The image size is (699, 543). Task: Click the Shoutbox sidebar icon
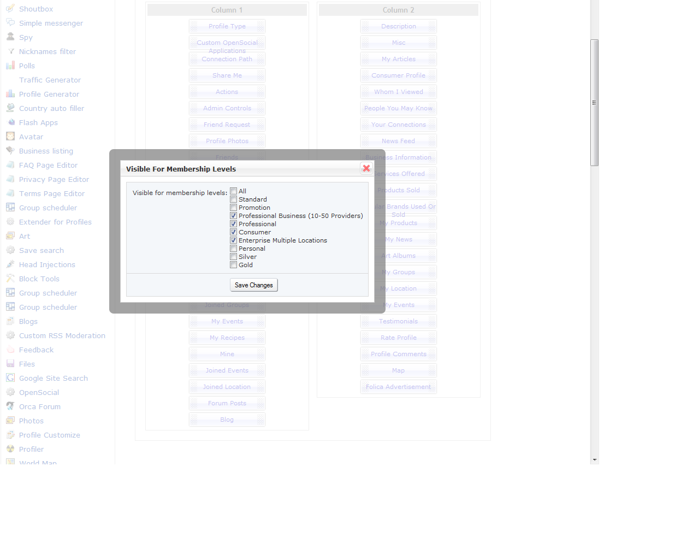(x=10, y=9)
